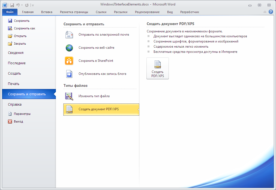Open the Сведения section
The width and height of the screenshot is (276, 190).
point(16,53)
